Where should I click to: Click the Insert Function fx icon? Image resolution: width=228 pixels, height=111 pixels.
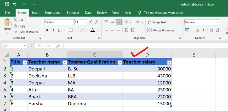[58, 46]
